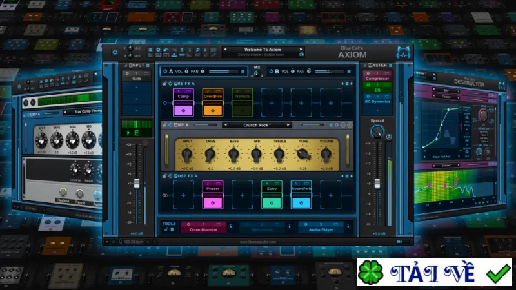Open the question mark help icon

[182, 50]
